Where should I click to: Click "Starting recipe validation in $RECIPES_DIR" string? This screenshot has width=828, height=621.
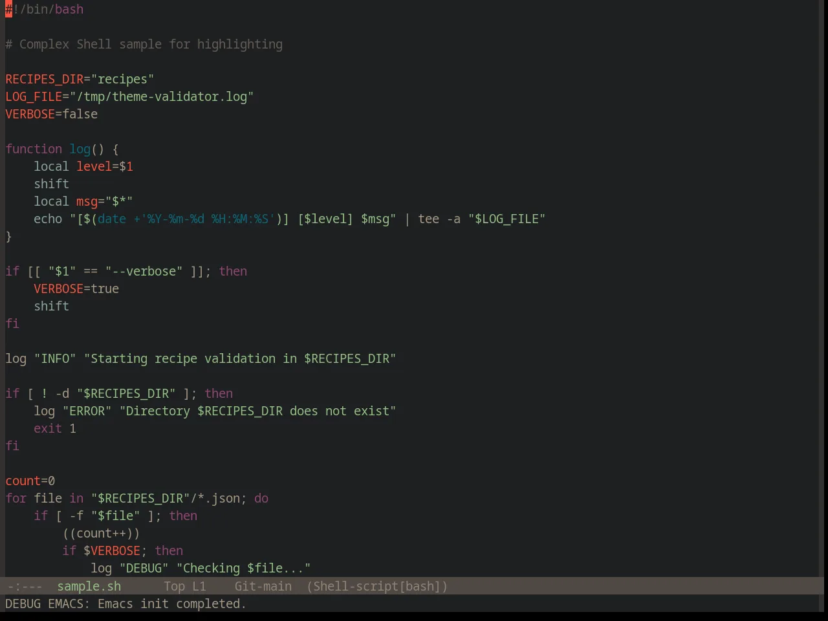pos(240,358)
